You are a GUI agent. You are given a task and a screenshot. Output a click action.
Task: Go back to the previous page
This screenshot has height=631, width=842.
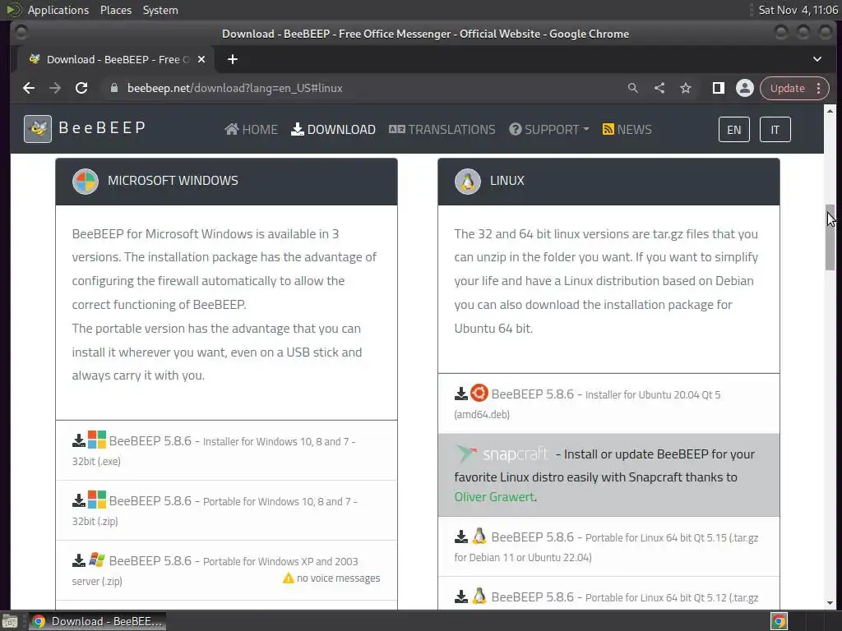pos(29,88)
